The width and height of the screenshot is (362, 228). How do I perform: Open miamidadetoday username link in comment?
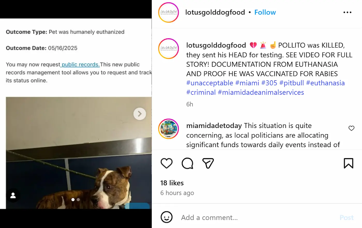tap(214, 126)
